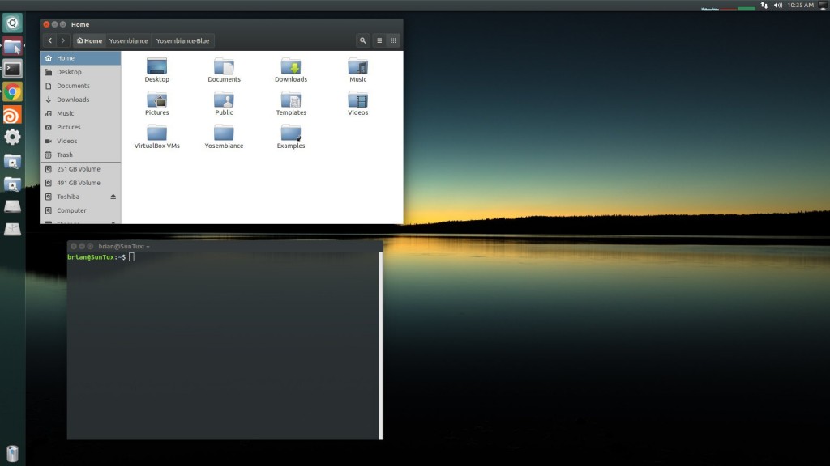The image size is (830, 466).
Task: Open the Yosembiance folder in main pane
Action: click(x=224, y=136)
